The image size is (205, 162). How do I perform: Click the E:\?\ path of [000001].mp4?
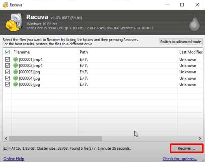84,59
